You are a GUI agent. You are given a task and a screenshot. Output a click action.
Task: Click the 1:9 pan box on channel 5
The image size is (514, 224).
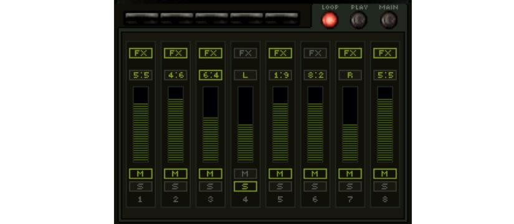tap(280, 75)
